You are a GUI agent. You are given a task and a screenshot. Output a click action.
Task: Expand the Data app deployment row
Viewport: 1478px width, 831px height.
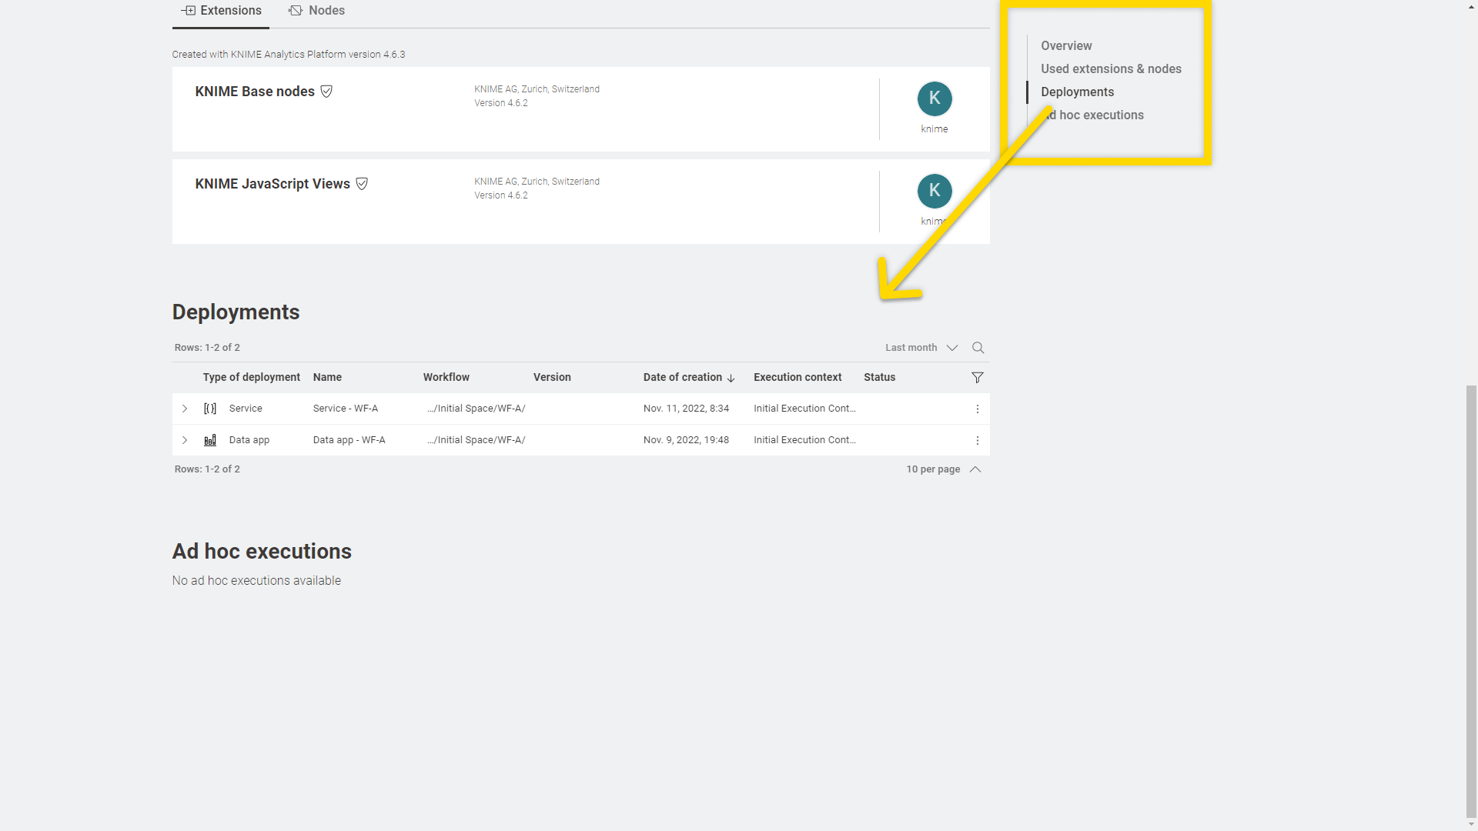point(184,439)
